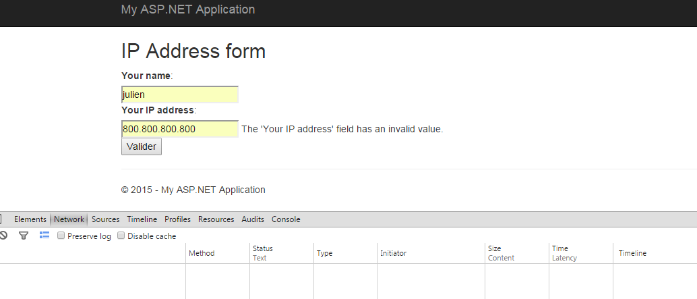Open the Audits tab
Image resolution: width=697 pixels, height=299 pixels.
[253, 219]
